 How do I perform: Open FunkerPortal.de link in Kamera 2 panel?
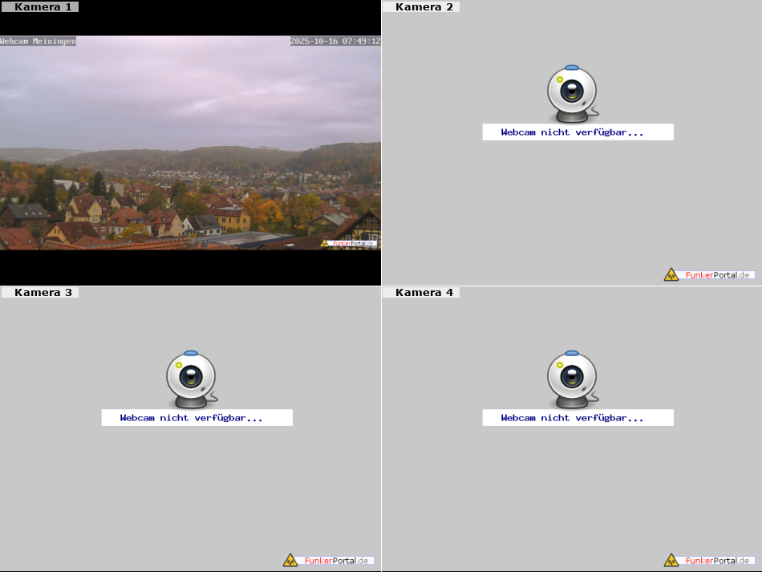point(718,275)
